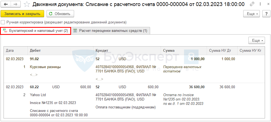Copy link to document using chain icon
This screenshot has height=122, width=271.
click(252, 4)
